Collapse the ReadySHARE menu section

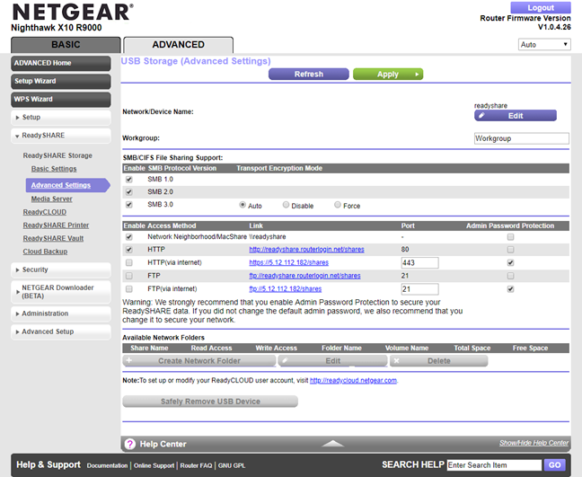point(61,136)
